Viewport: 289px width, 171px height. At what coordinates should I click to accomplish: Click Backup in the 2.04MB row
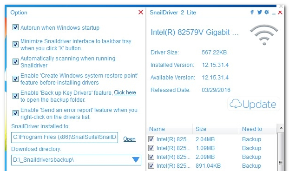coord(251,139)
